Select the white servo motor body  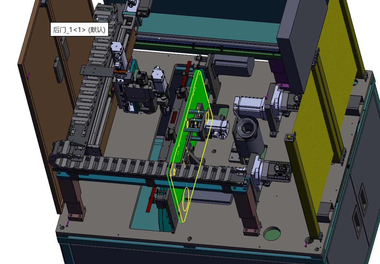tap(250, 107)
